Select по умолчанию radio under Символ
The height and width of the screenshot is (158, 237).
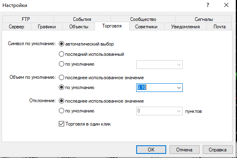tap(61, 64)
